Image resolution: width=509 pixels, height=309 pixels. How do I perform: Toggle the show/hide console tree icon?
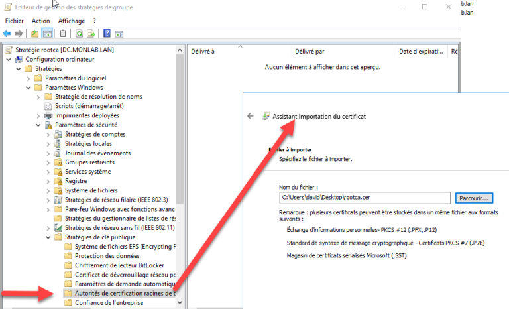click(x=47, y=33)
